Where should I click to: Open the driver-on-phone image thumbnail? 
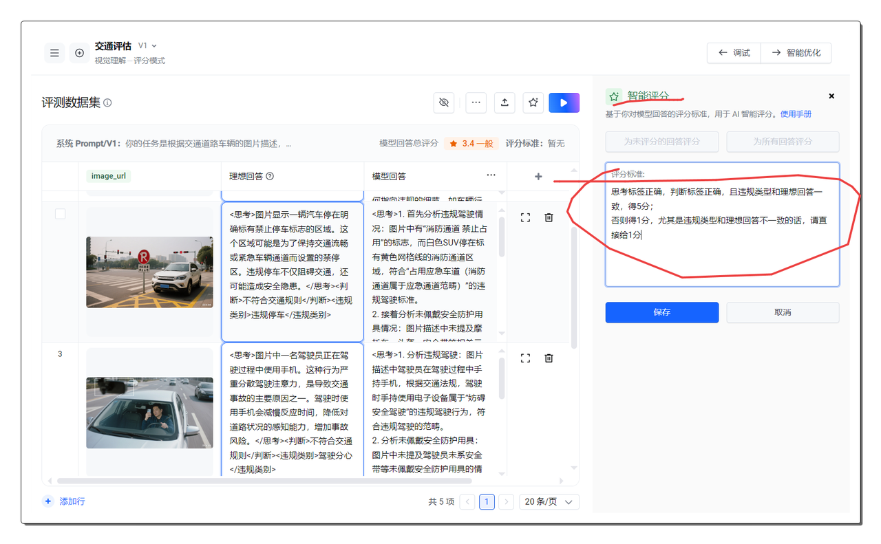click(149, 413)
